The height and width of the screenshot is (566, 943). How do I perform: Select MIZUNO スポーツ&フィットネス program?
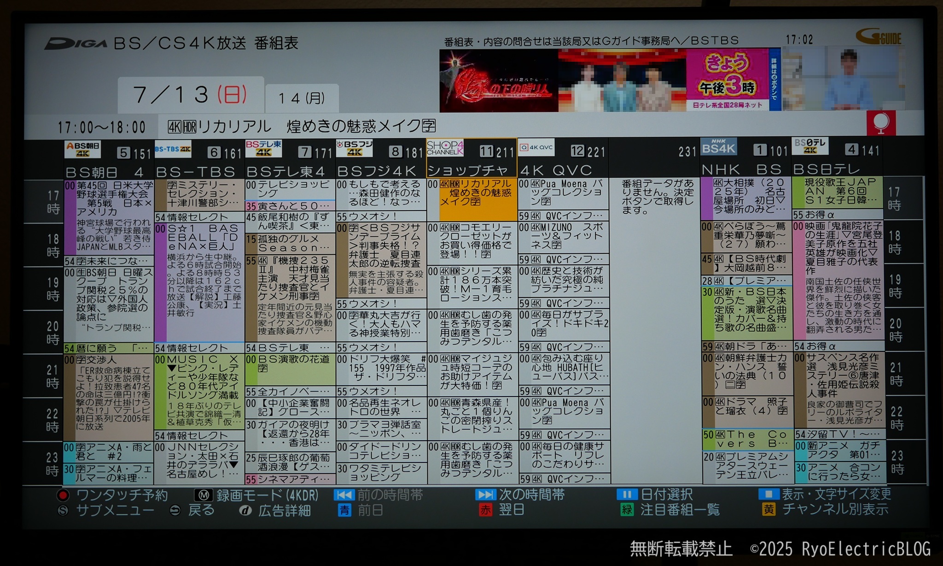click(563, 238)
